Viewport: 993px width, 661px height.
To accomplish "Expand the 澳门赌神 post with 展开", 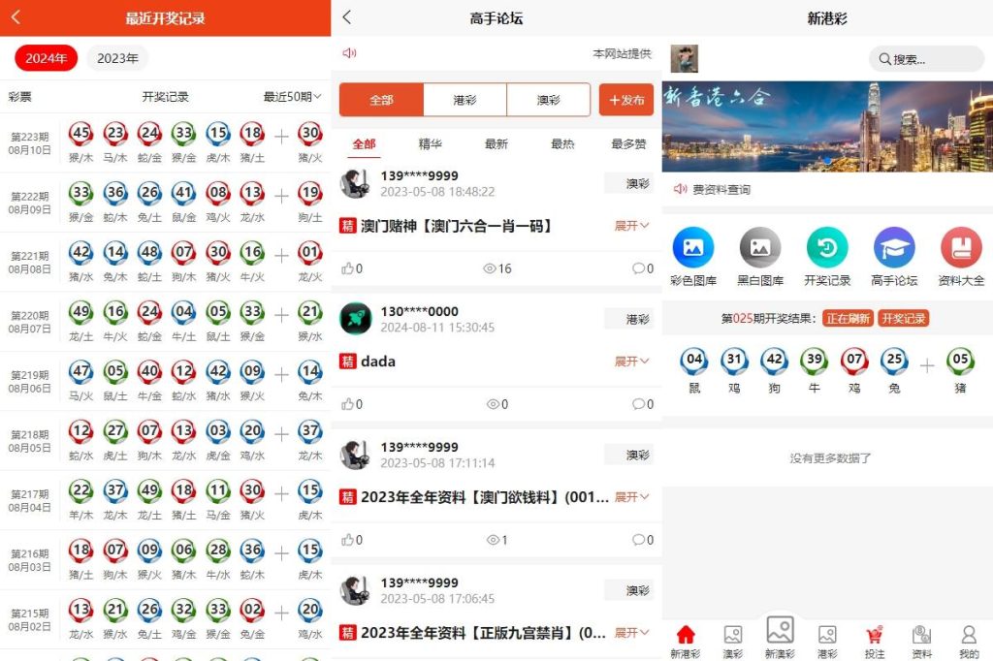I will pos(631,226).
